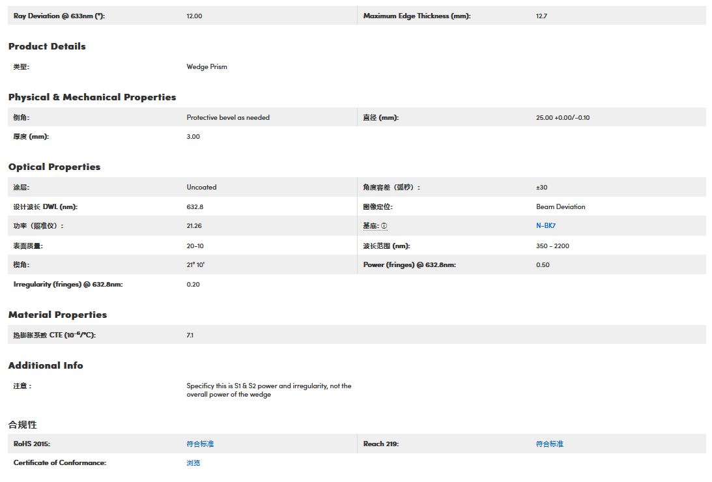
Task: Click the info icon next to 基底
Action: pyautogui.click(x=384, y=226)
